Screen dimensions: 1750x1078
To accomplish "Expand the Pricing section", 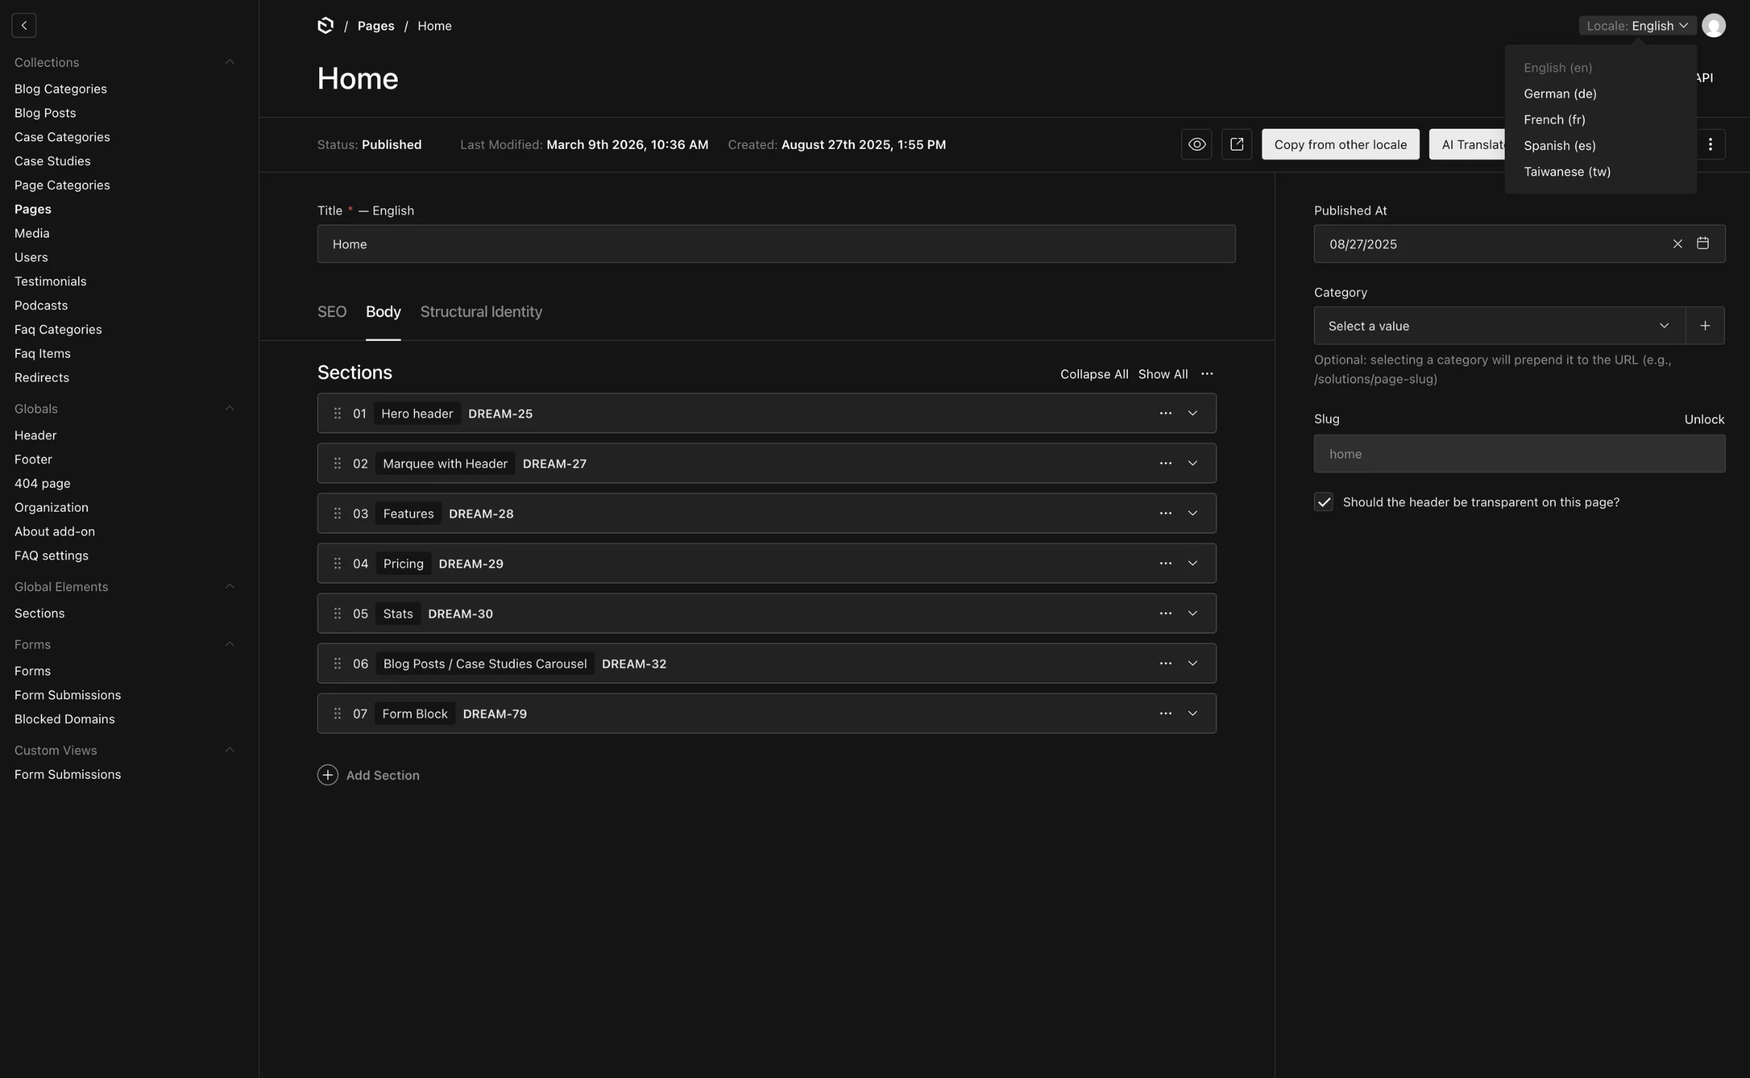I will 1192,563.
